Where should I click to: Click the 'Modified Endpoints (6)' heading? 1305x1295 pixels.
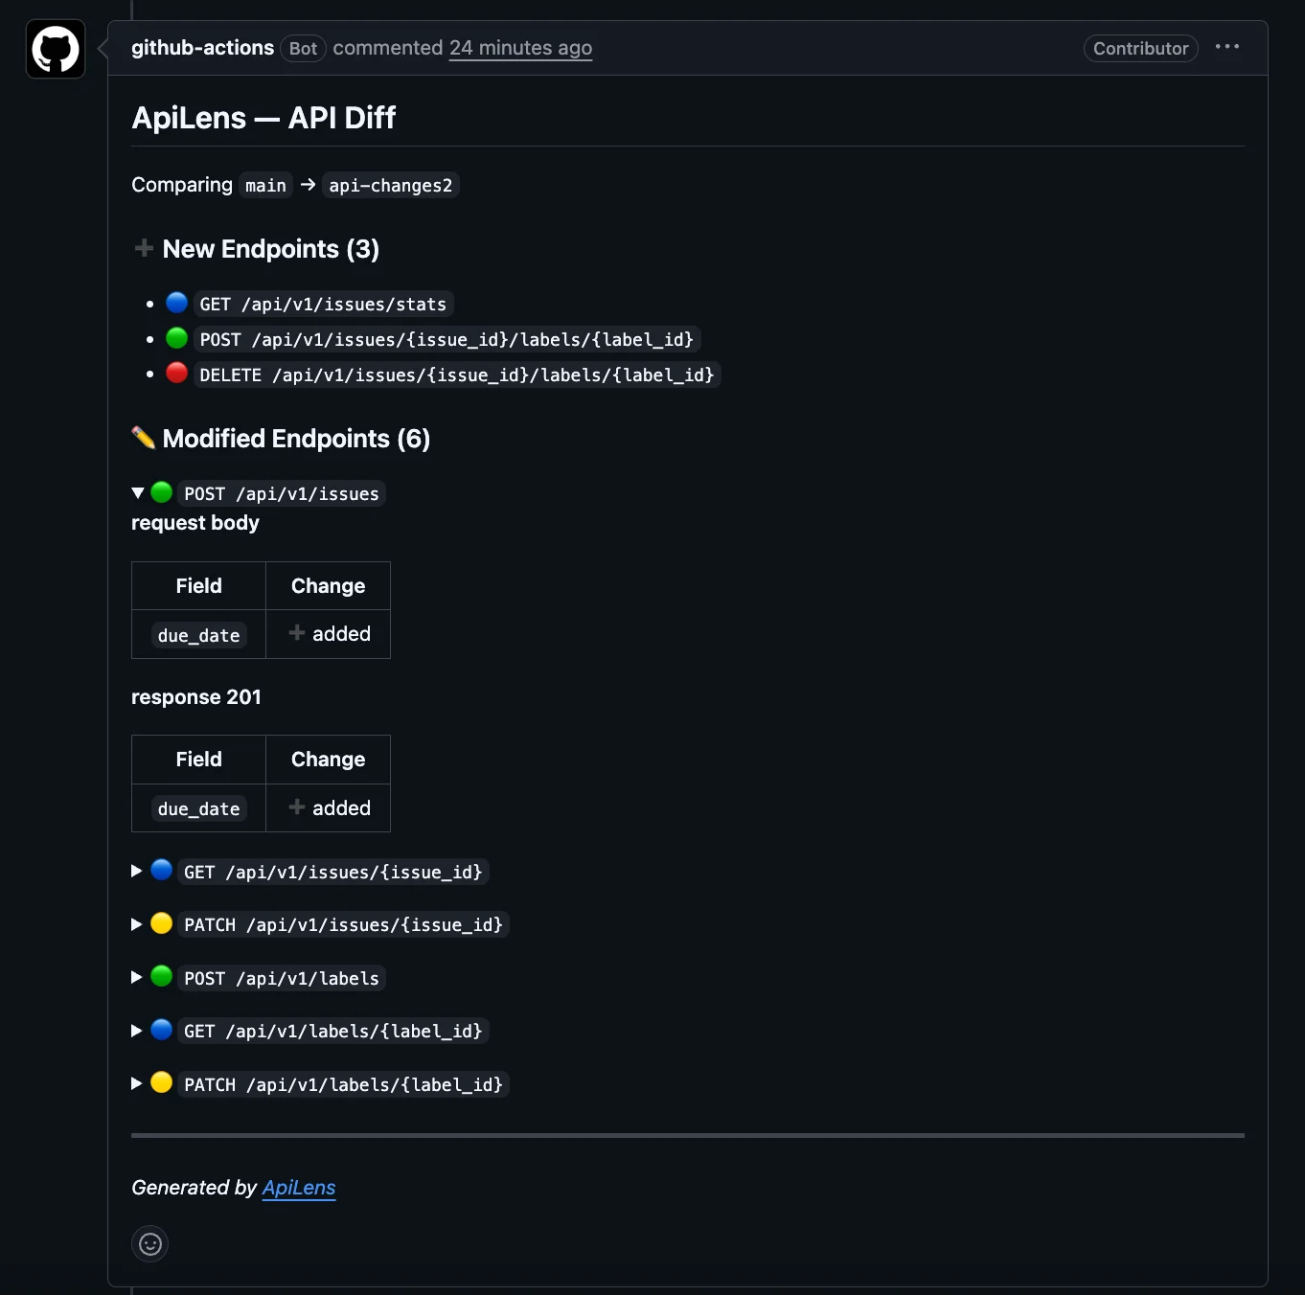point(296,439)
